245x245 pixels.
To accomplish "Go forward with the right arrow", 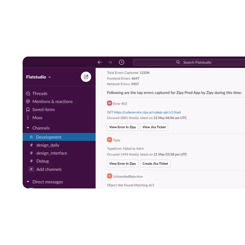I will tap(110, 62).
